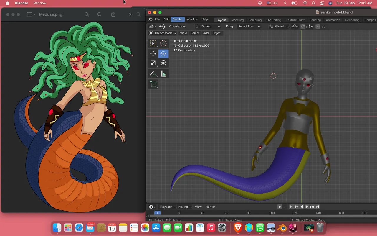Open the Keying dropdown in timeline

point(184,207)
